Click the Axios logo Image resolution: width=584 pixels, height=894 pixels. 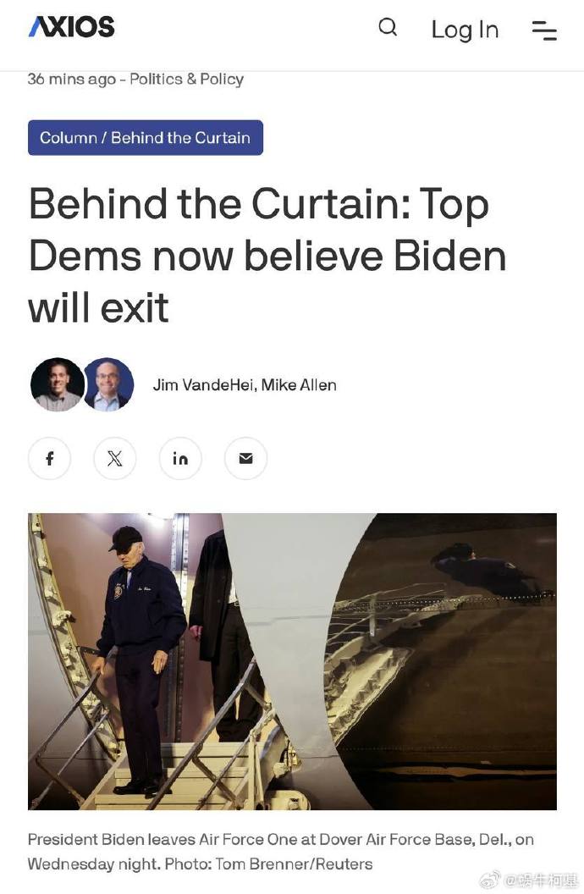click(x=71, y=27)
